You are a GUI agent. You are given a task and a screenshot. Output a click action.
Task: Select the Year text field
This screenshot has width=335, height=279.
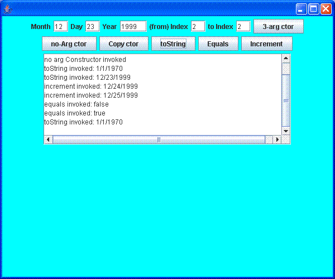133,27
